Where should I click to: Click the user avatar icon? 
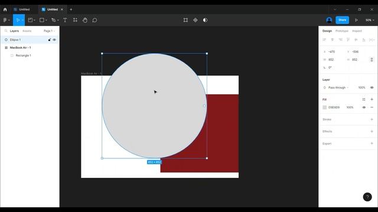point(329,20)
